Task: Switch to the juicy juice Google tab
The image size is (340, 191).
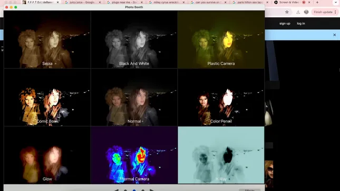Action: coord(82,3)
